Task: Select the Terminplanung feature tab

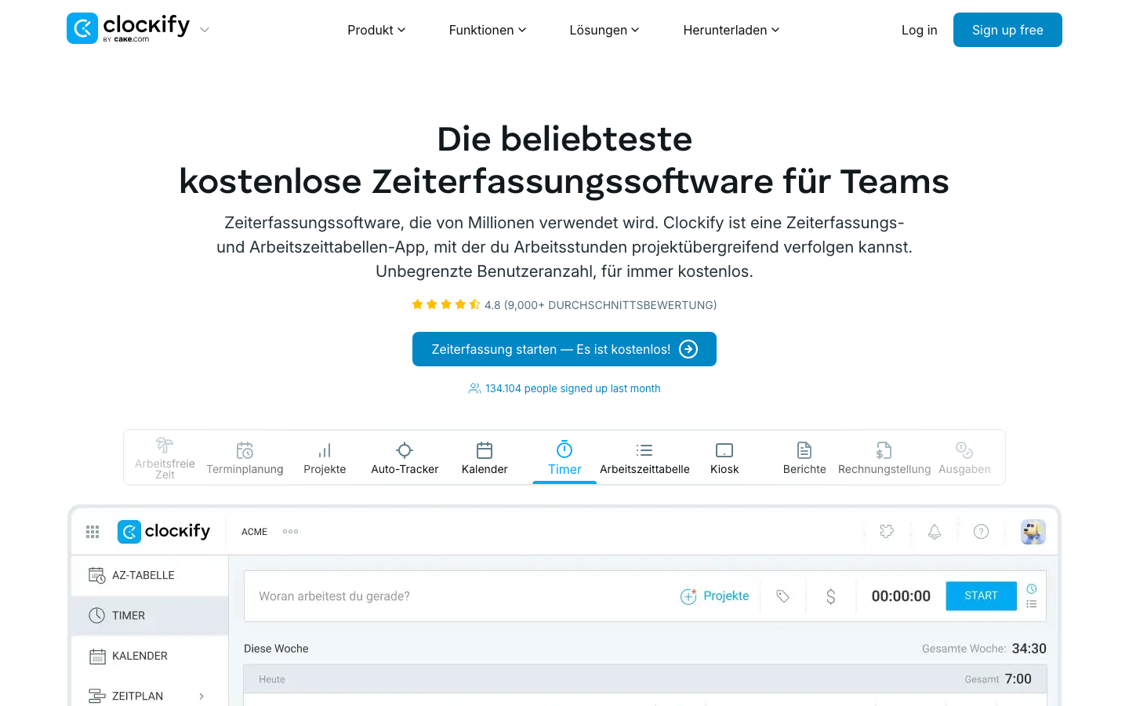Action: tap(245, 458)
